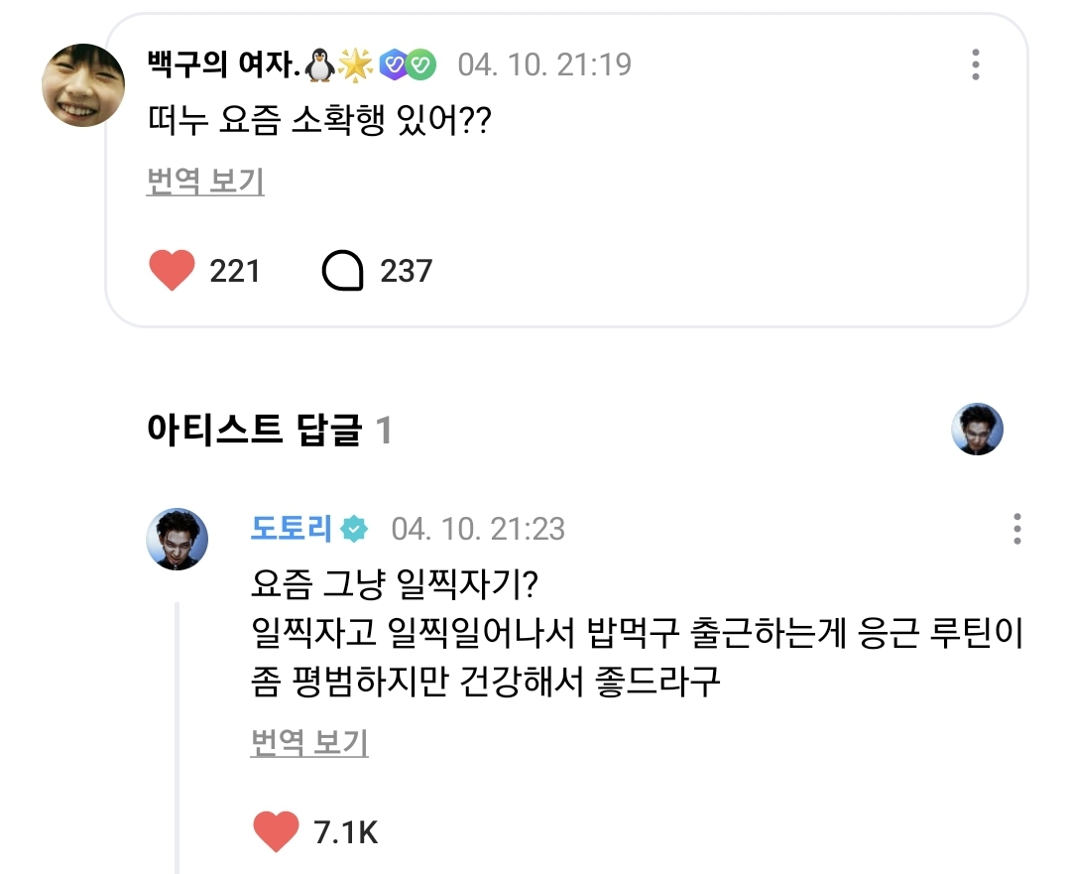Like the artist reply with 7.1K hearts

click(x=276, y=831)
